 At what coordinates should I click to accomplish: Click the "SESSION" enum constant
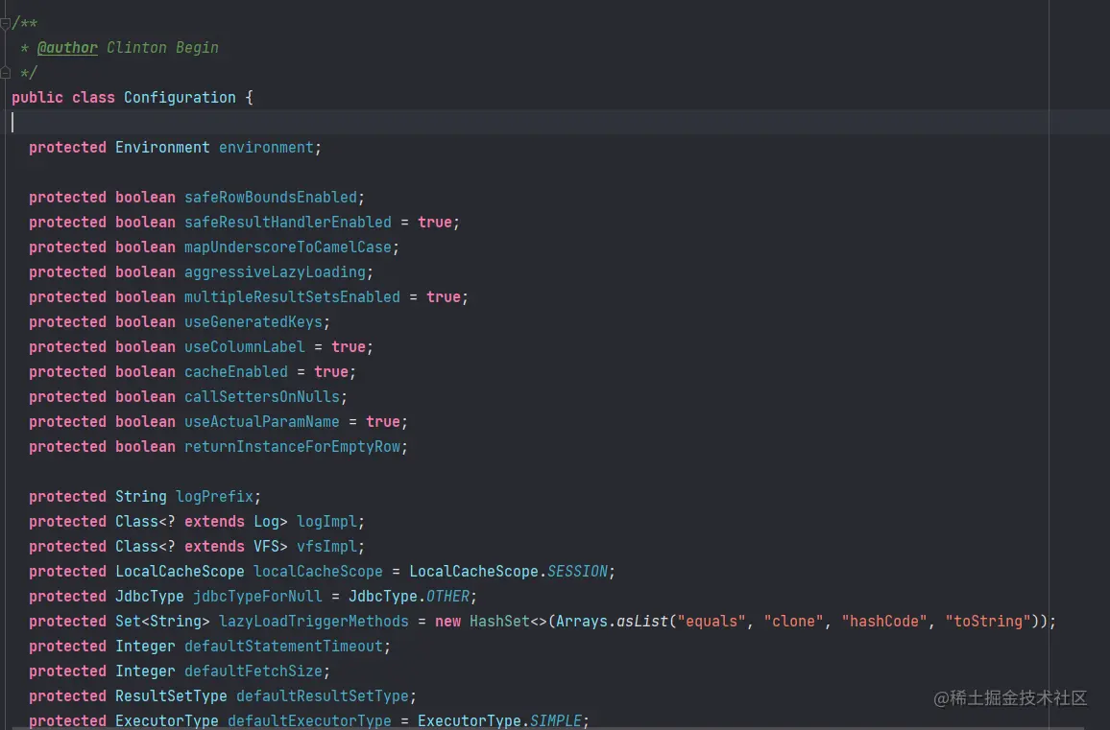click(578, 571)
